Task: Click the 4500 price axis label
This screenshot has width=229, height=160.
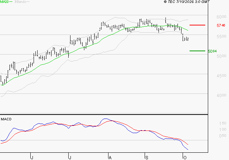Action: (221, 76)
